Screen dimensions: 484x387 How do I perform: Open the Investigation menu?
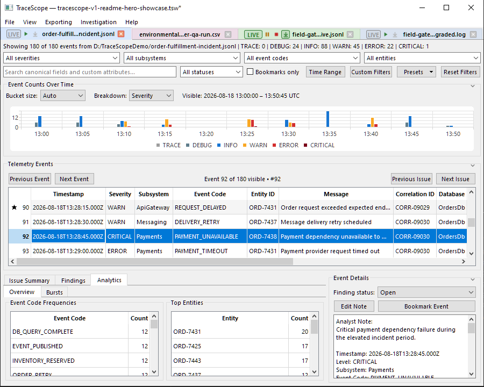pos(98,22)
